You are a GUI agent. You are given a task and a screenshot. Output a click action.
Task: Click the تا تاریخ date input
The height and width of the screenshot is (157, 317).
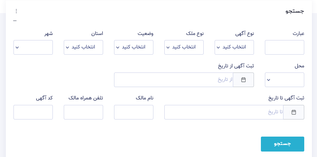tap(224, 112)
